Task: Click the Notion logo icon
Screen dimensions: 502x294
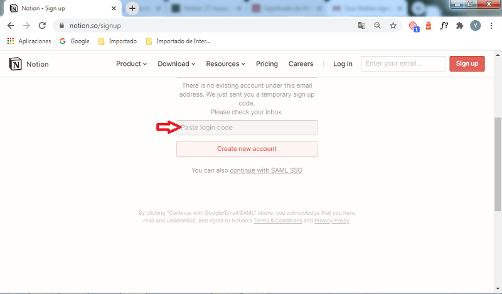Action: 15,64
